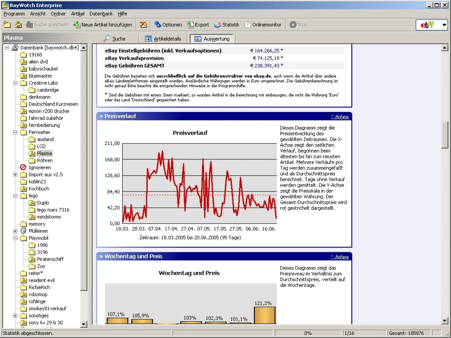451x338 pixels.
Task: Open the Datenbank menu
Action: pos(101,14)
